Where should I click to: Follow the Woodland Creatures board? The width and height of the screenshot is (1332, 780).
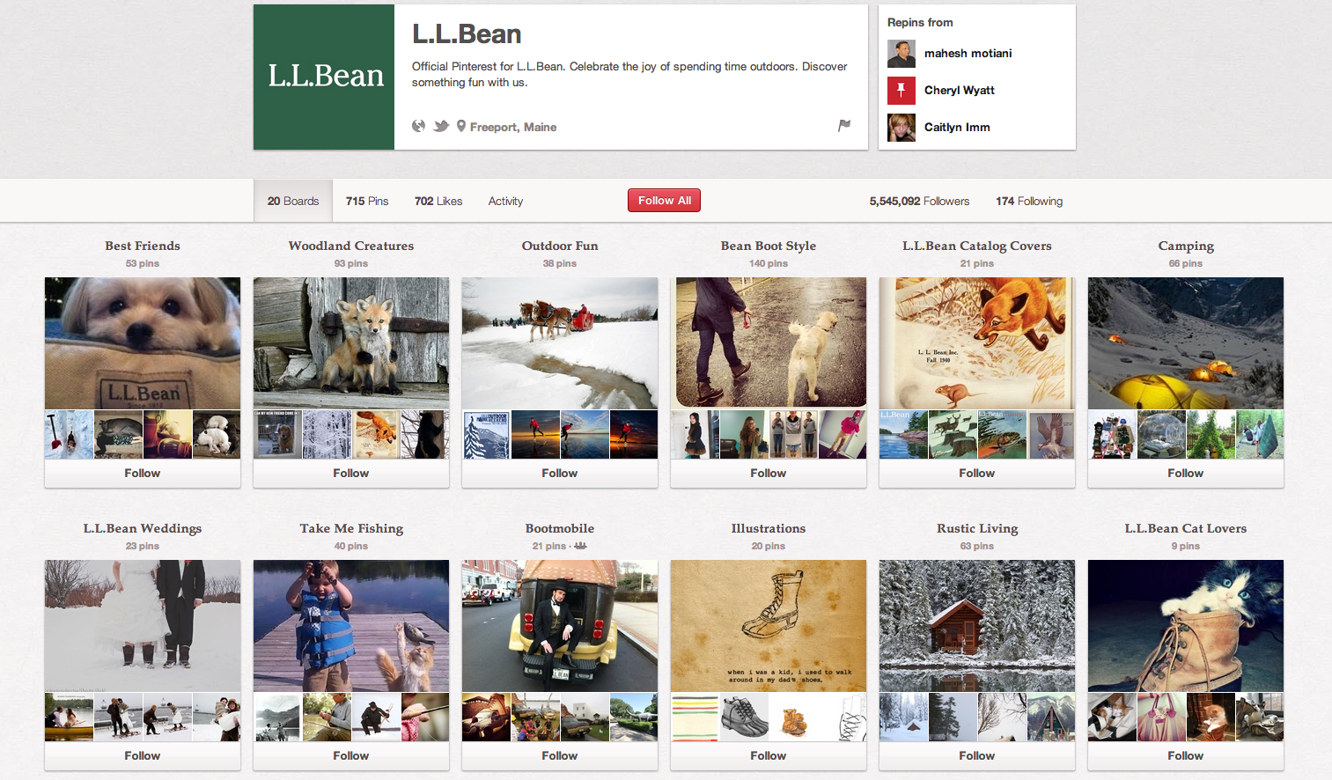351,473
